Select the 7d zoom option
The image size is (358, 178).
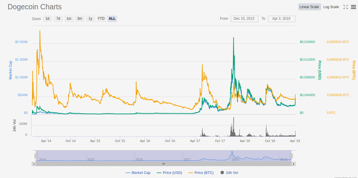pos(58,19)
